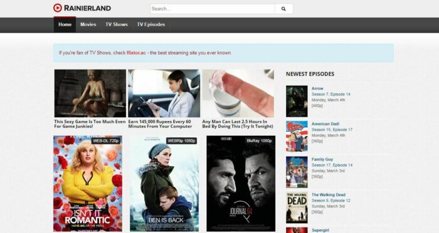Viewport: 439px width, 233px height.
Task: Open the Arrow title link
Action: [317, 88]
